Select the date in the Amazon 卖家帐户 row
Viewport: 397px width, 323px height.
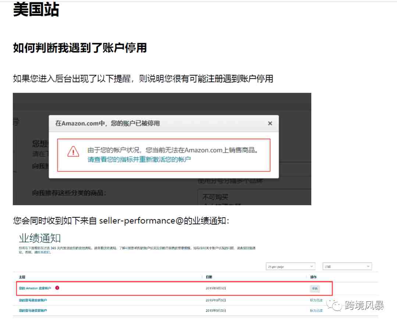coord(216,288)
